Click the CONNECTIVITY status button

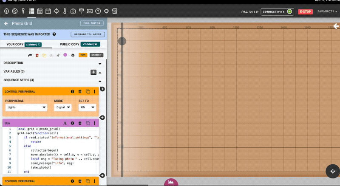(278, 11)
